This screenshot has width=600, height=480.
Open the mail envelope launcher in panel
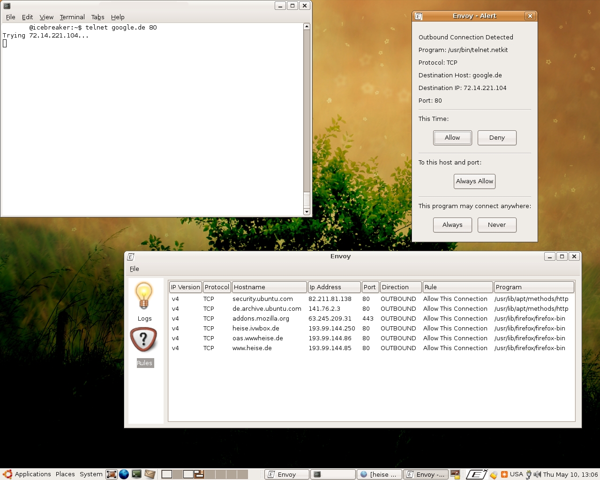[150, 474]
